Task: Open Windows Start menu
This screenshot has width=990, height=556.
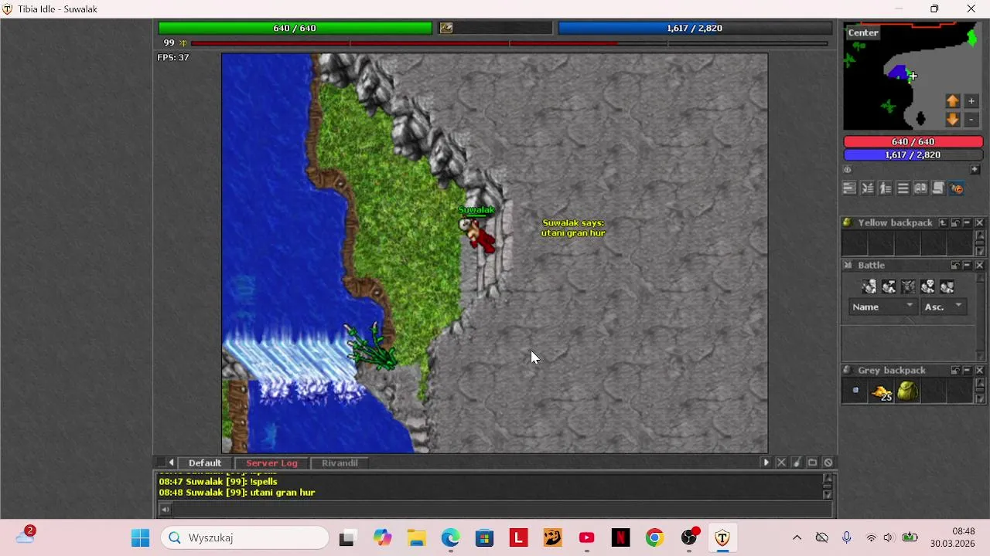Action: 140,537
